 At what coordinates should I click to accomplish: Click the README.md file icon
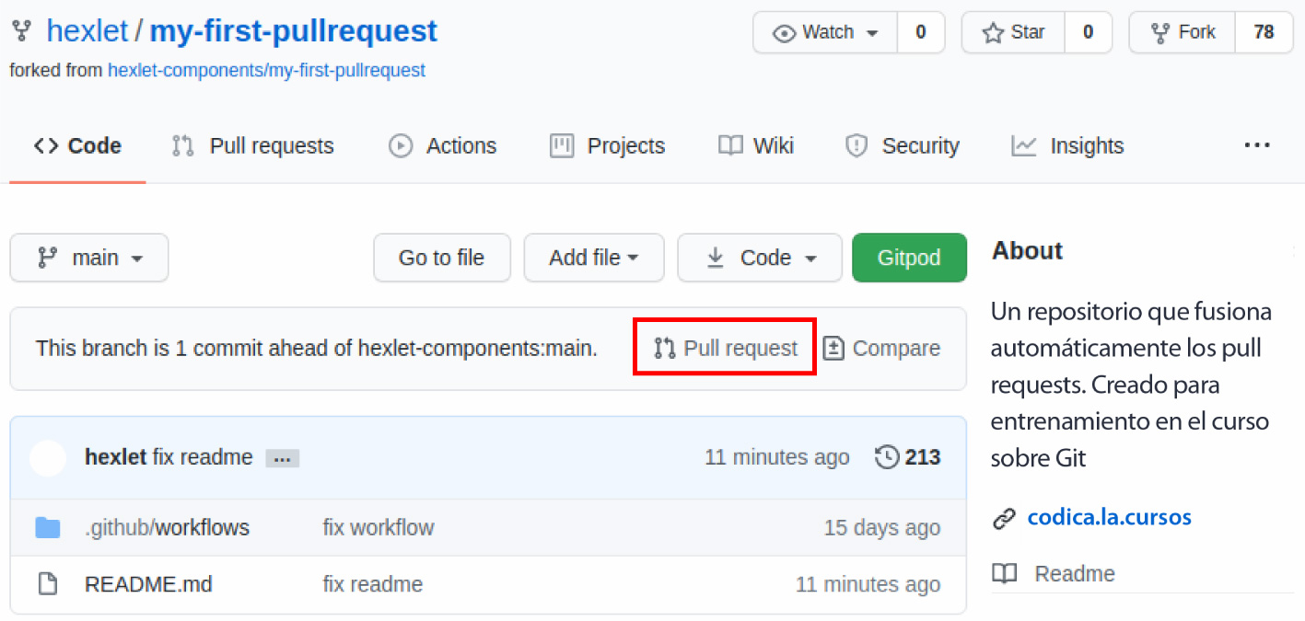point(49,584)
